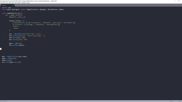The image size is (182, 102).
Task: Click the line and column indicator in status bar
Action: point(4,101)
